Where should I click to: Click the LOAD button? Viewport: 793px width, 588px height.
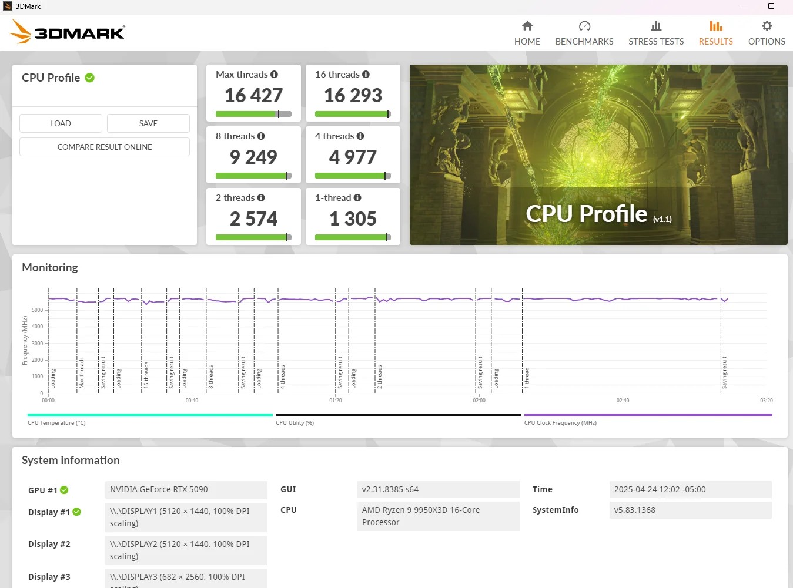61,123
